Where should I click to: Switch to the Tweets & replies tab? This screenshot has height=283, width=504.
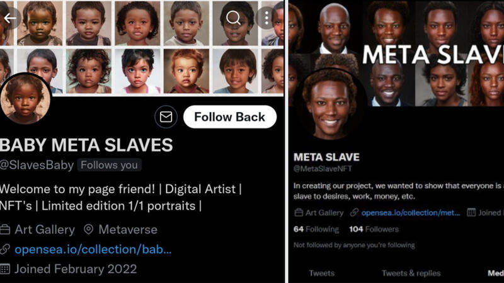[411, 273]
